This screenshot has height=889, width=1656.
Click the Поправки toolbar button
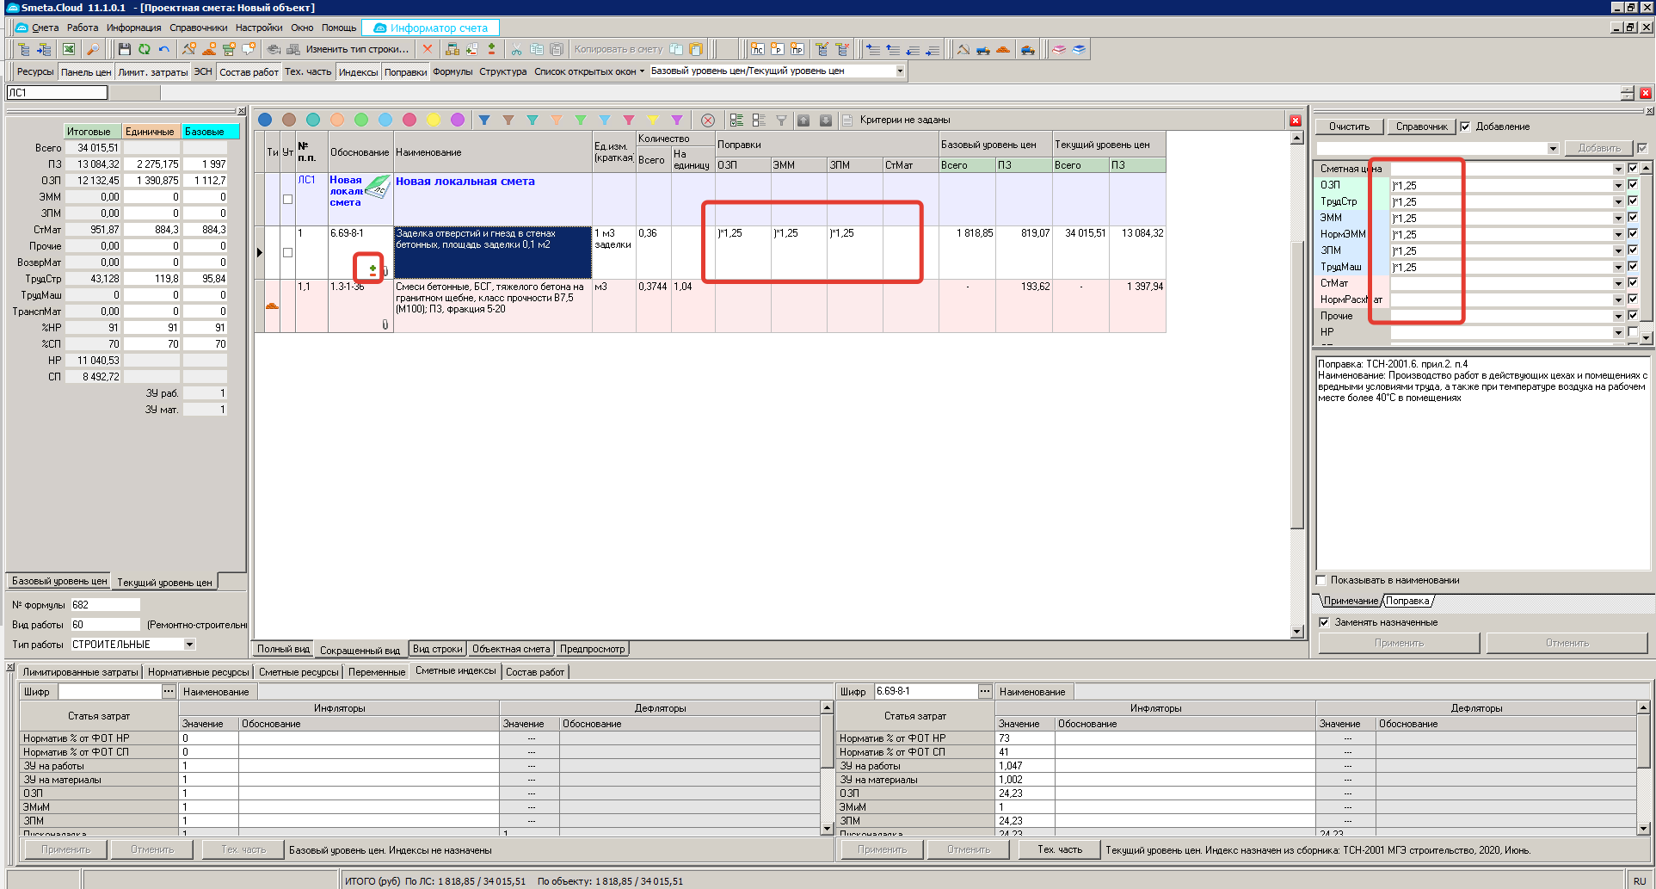[405, 71]
